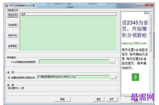Click the ad panel vertical scrollbar thumb
159x105 pixels.
click(150, 33)
